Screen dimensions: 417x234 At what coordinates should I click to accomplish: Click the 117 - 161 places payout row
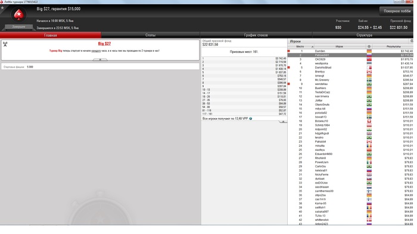(x=244, y=114)
